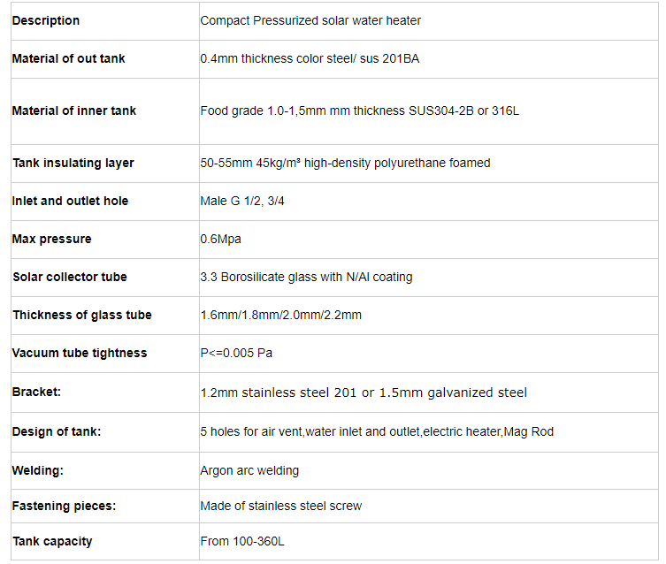Select the Borosilicate glass coating text
This screenshot has width=666, height=564.
[306, 277]
